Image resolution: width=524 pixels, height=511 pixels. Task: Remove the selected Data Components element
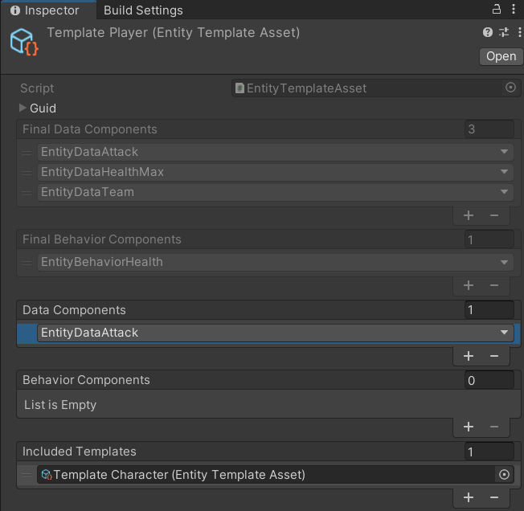coord(494,356)
